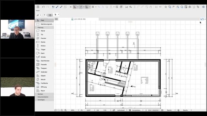Select the Stütze column tool
The image size is (207, 116).
coord(45,46)
